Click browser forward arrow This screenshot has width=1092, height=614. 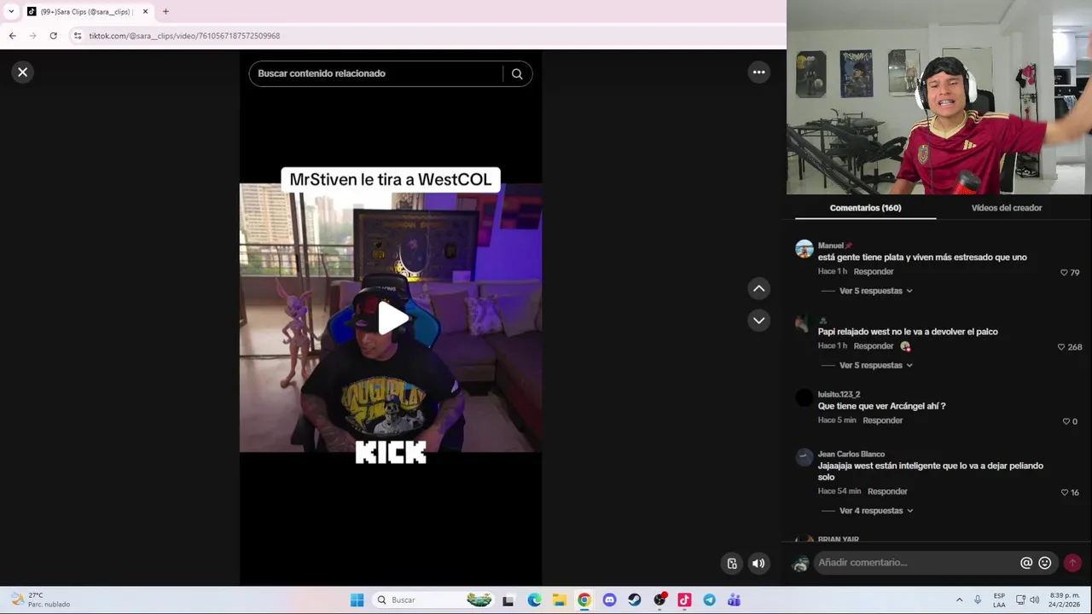point(32,36)
